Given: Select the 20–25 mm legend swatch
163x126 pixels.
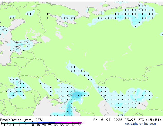Looking at the screenshot, I should (x=46, y=123).
